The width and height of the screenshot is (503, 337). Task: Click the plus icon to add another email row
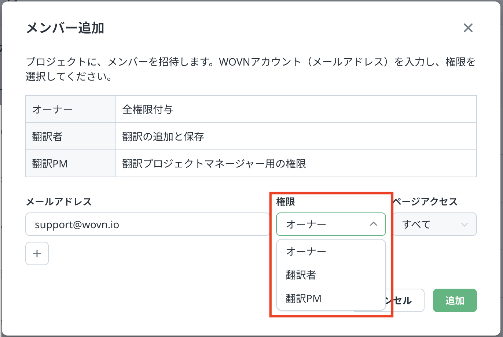click(37, 253)
